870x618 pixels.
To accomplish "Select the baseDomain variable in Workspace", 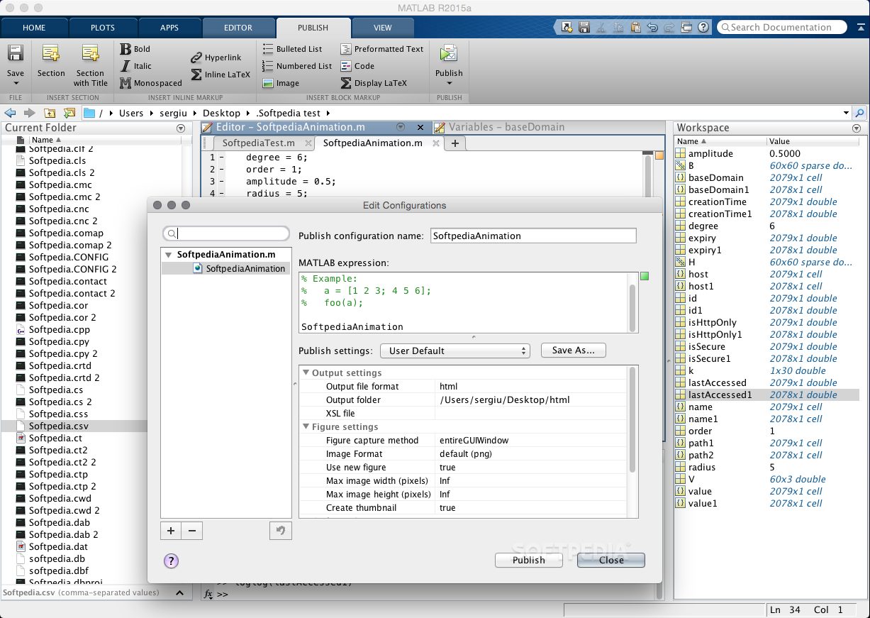I will pyautogui.click(x=716, y=177).
